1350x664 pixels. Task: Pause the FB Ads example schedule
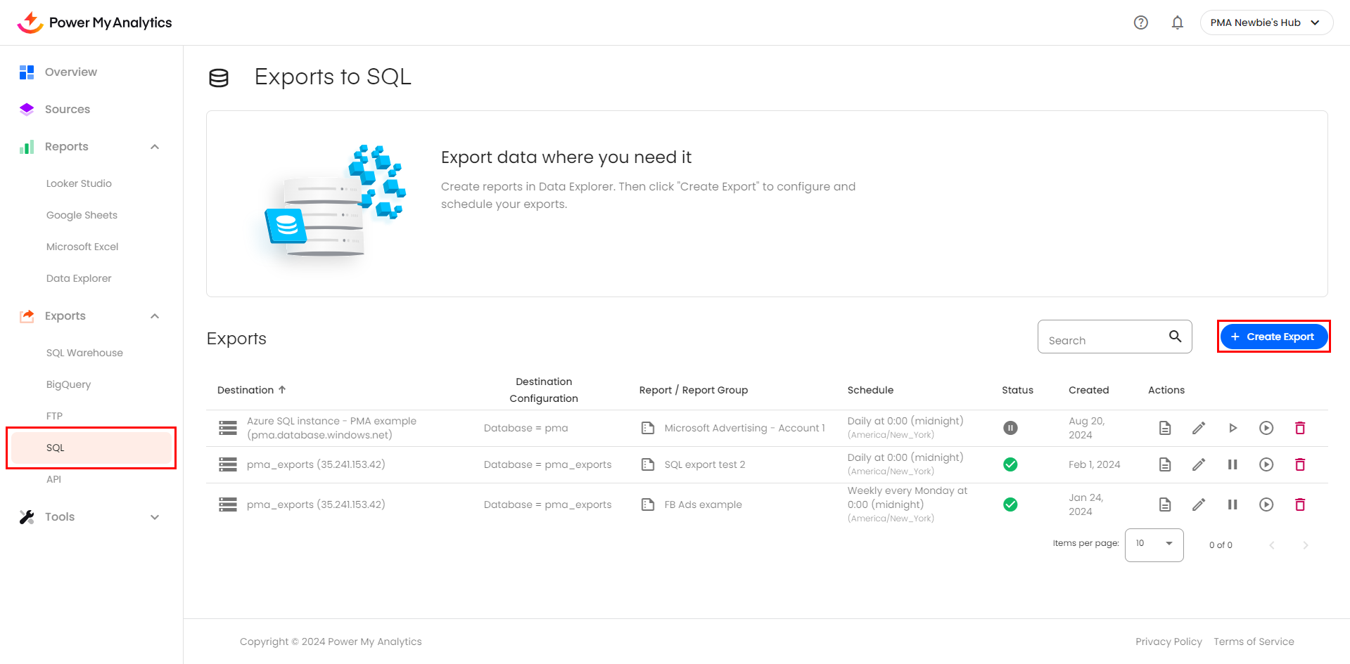coord(1232,504)
